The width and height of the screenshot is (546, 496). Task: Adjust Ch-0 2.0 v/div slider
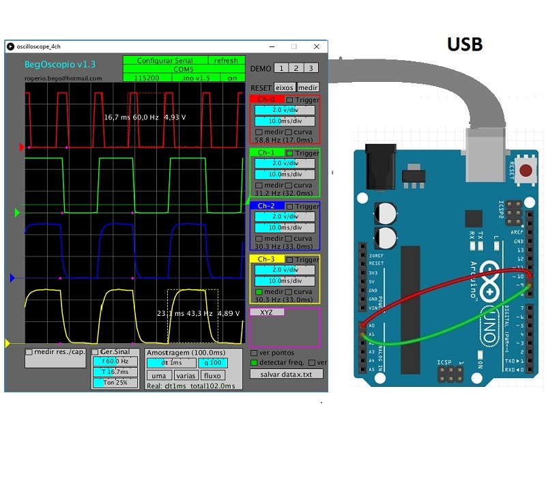[285, 110]
